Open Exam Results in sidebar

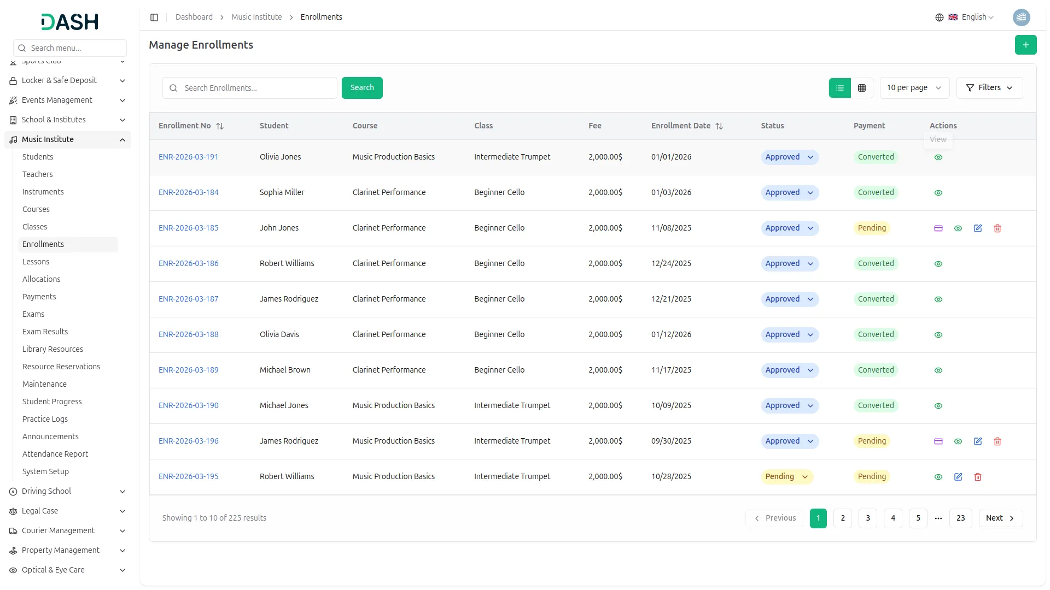click(45, 332)
